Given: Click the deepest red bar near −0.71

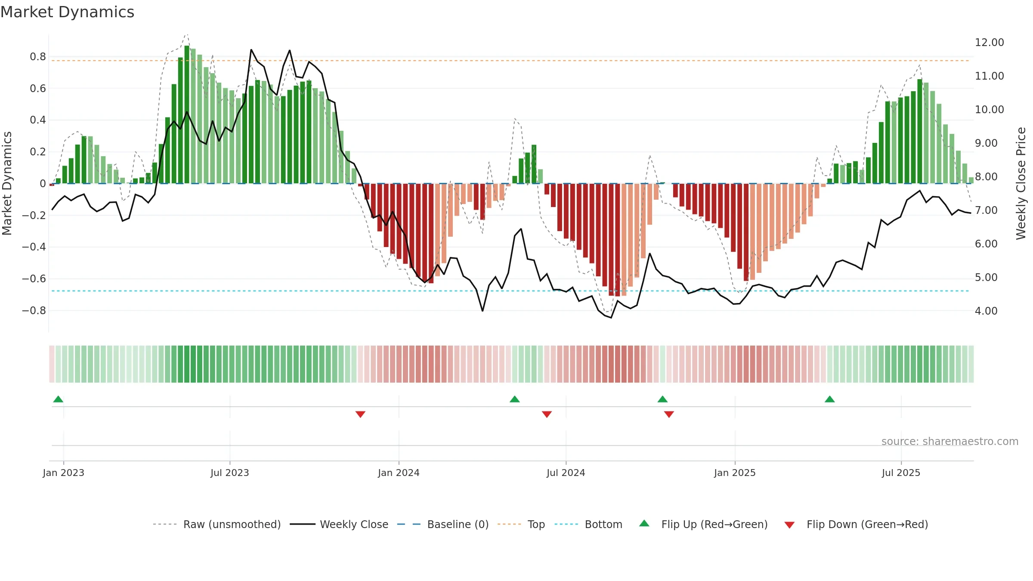Looking at the screenshot, I should coord(618,240).
